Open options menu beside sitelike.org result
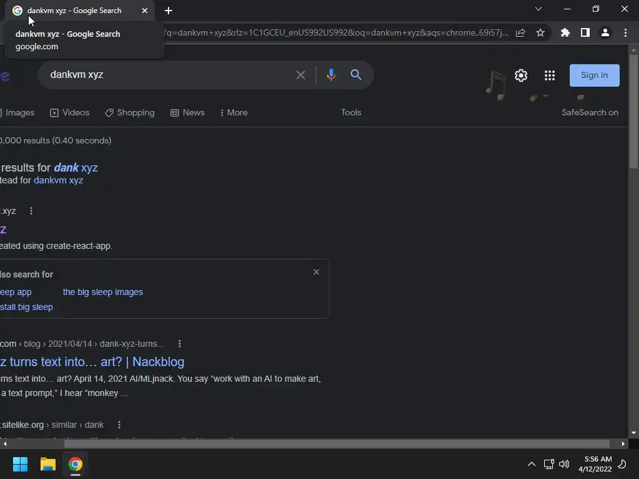This screenshot has width=639, height=479. tap(119, 425)
